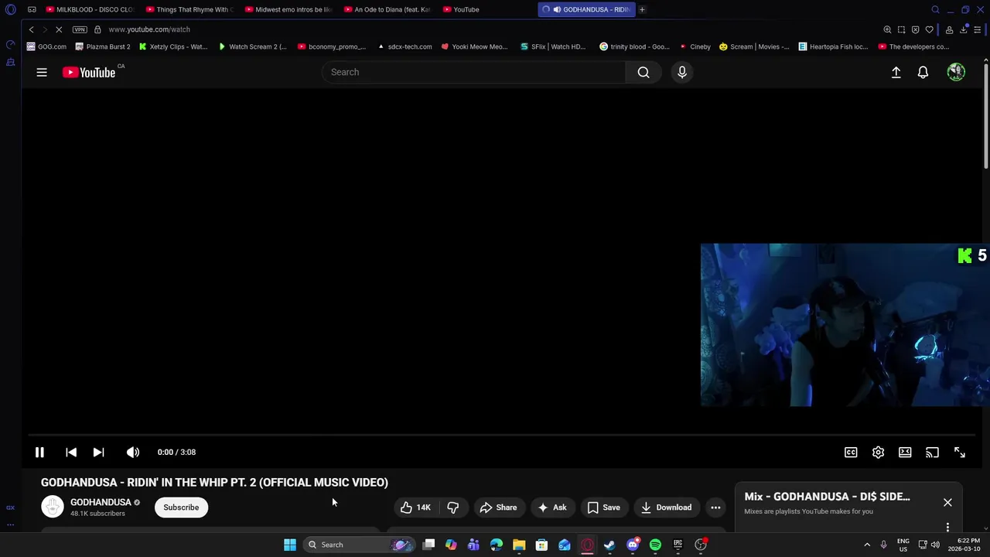This screenshot has height=557, width=990.
Task: Open a new browser tab
Action: [x=642, y=9]
